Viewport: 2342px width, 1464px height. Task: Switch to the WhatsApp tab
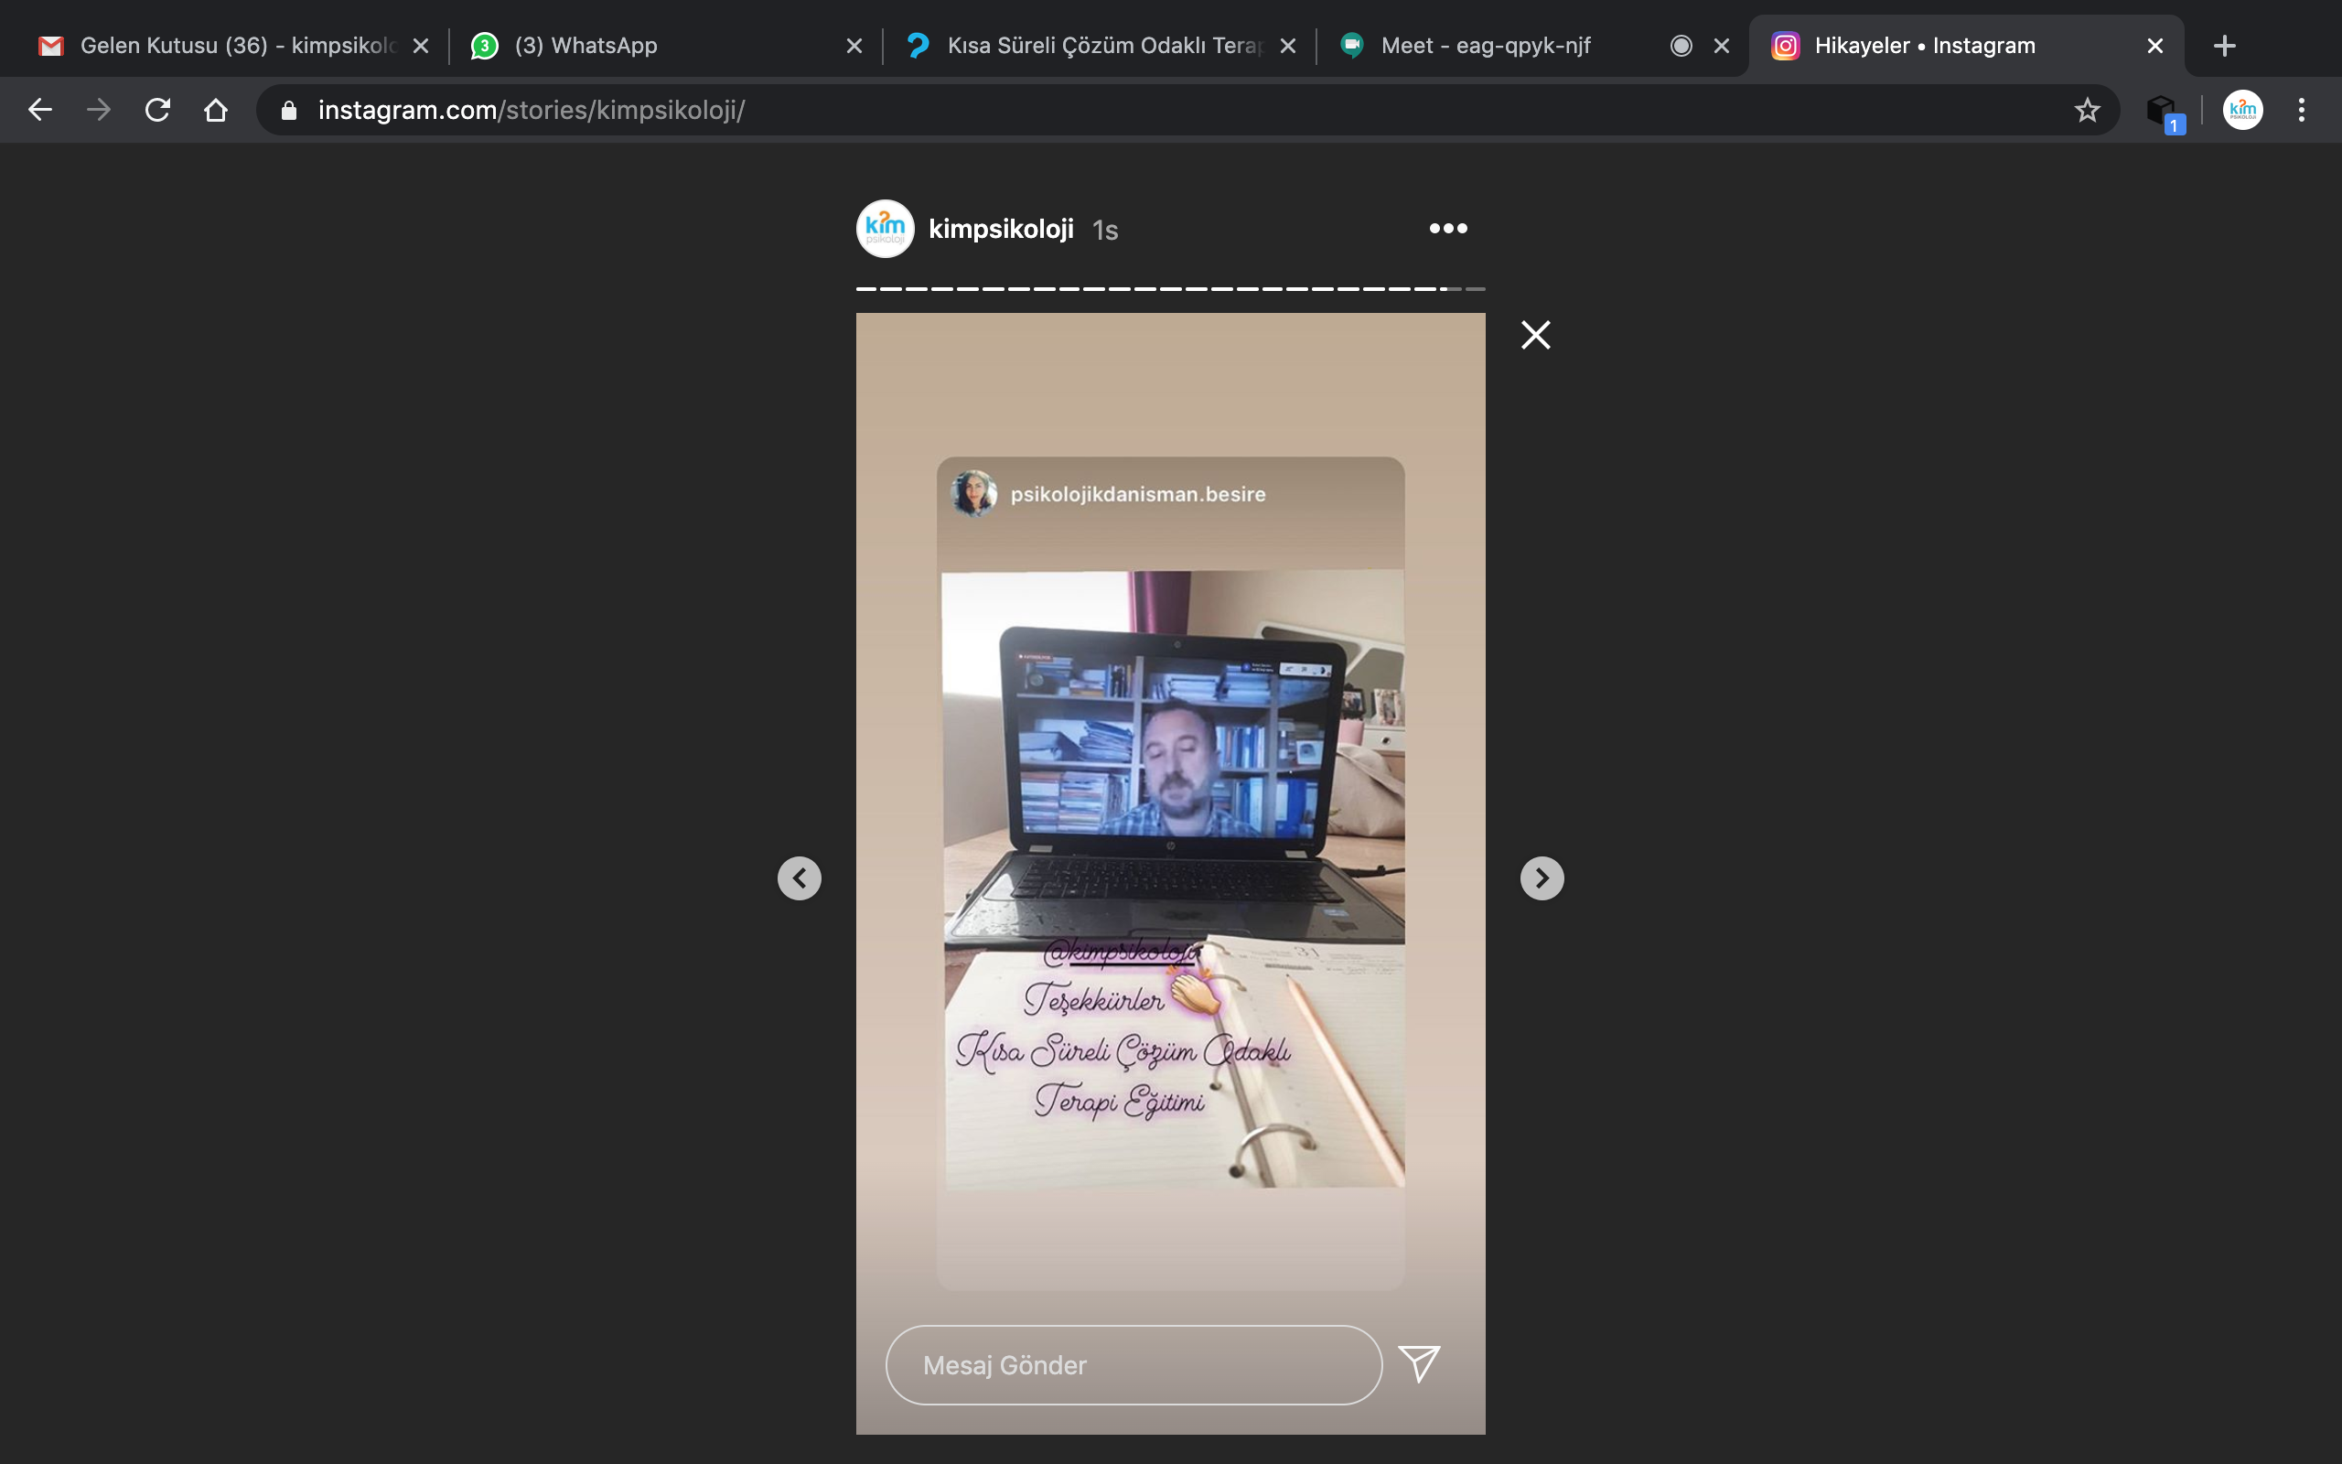coord(585,46)
